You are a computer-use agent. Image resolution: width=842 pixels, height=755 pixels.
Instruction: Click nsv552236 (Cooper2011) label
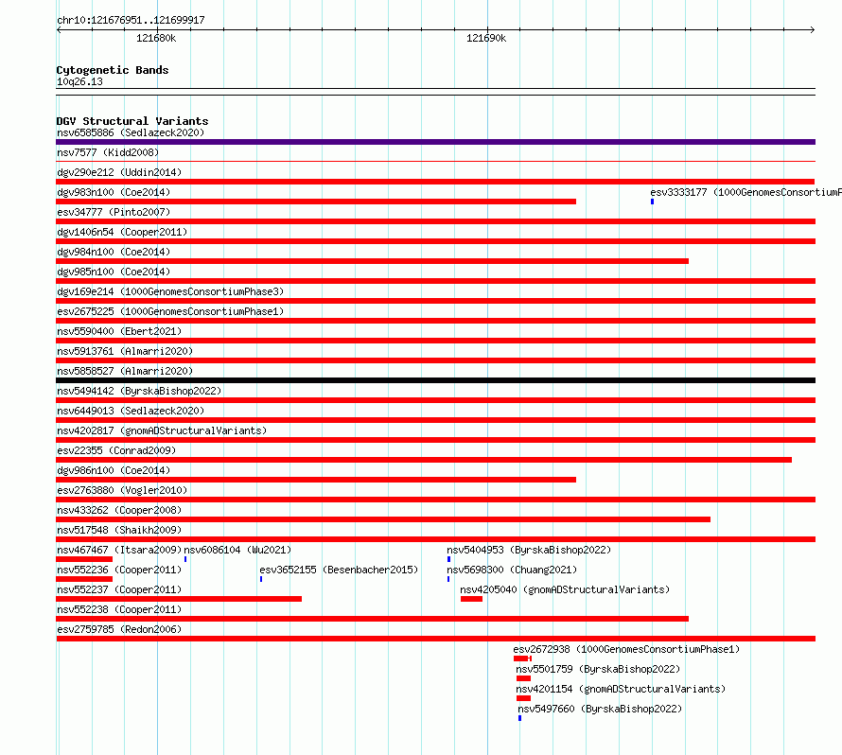[119, 570]
